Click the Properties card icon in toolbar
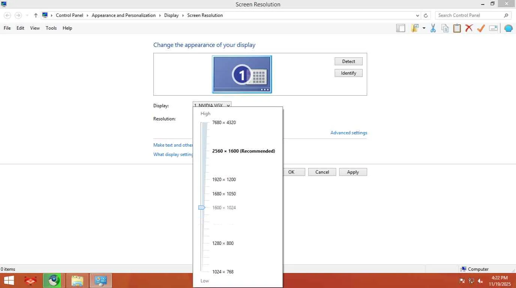516x288 pixels. 493,28
